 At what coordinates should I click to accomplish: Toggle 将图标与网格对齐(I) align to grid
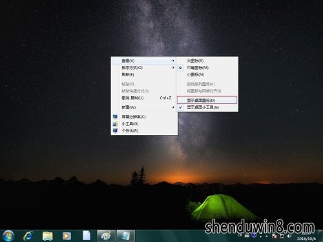[207, 91]
